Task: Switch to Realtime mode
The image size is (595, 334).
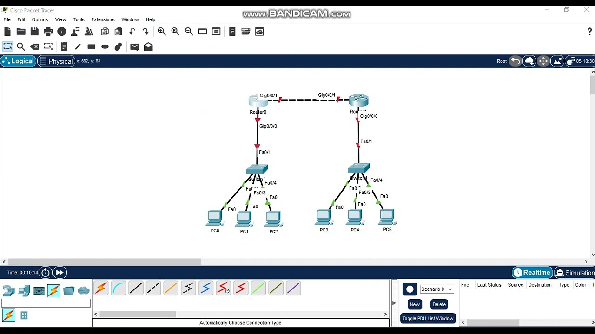Action: tap(532, 273)
